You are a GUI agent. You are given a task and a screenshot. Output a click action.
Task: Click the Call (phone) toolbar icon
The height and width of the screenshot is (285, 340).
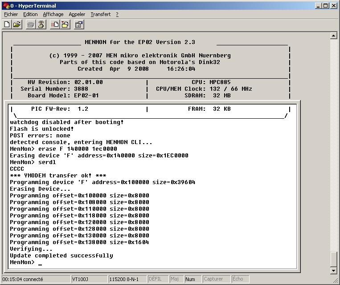(x=31, y=24)
